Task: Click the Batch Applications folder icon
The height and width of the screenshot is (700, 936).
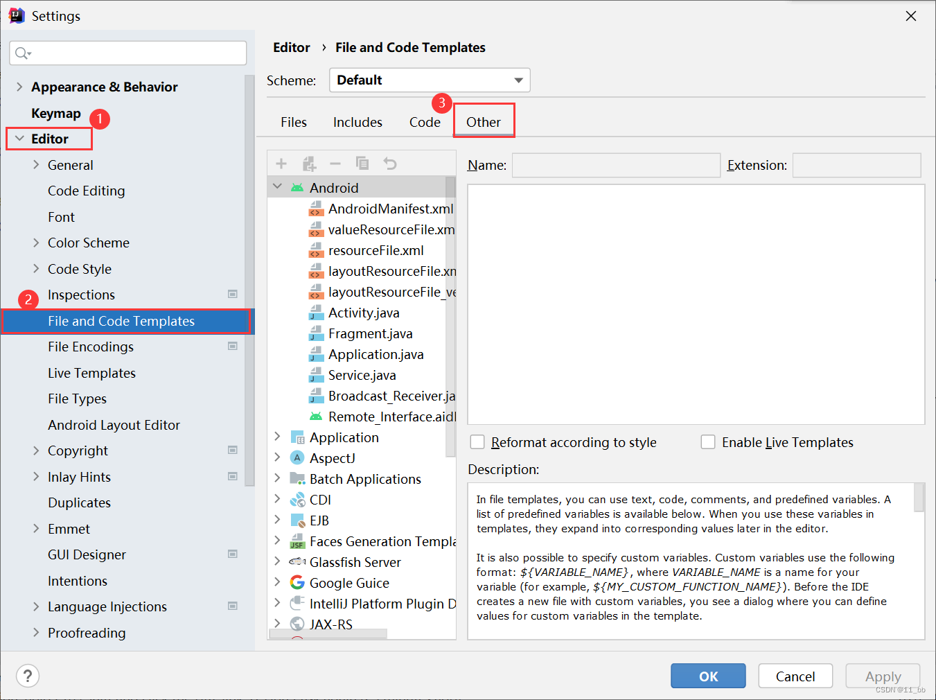Action: (297, 479)
